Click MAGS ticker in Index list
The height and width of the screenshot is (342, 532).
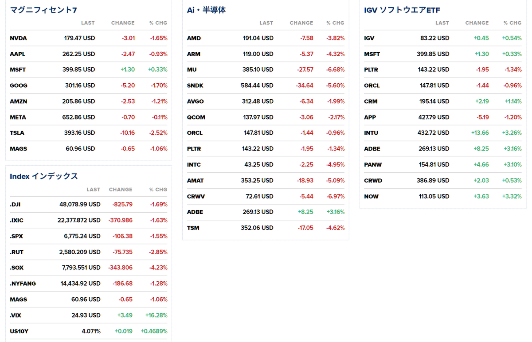point(18,299)
